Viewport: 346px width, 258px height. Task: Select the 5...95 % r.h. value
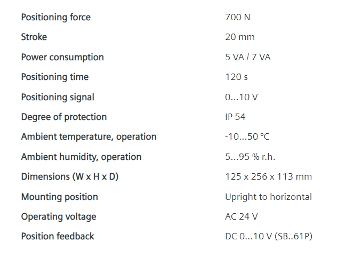click(250, 157)
